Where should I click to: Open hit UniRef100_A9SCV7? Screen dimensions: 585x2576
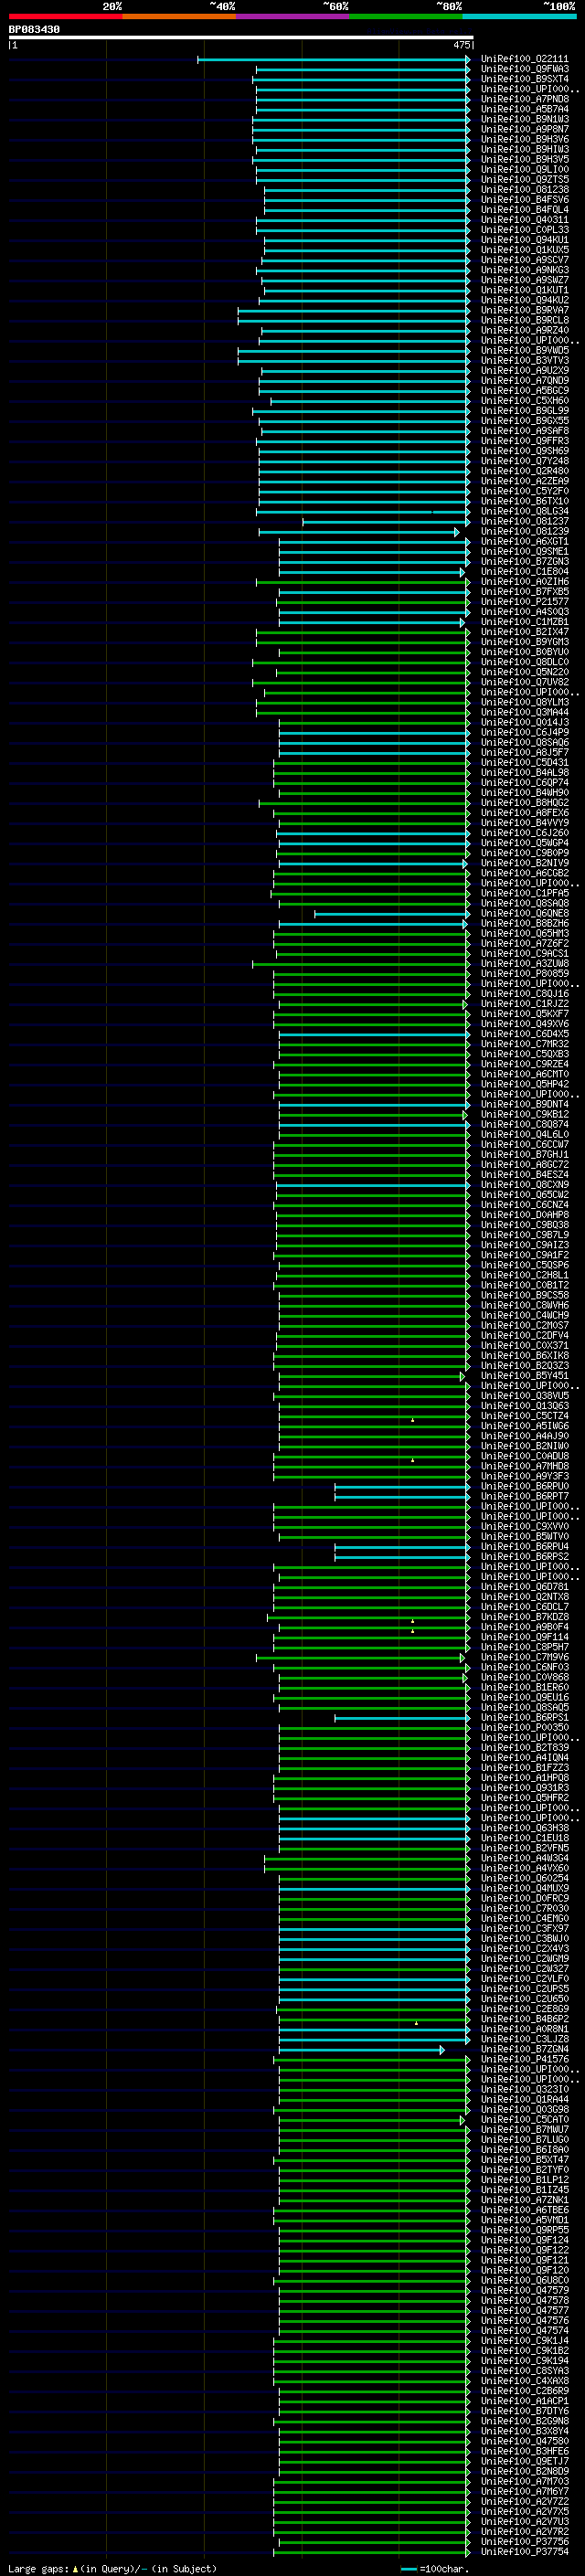coord(524,260)
